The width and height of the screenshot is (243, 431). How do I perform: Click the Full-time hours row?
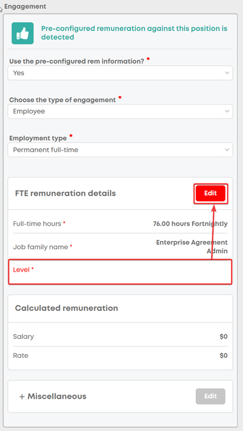pyautogui.click(x=120, y=224)
